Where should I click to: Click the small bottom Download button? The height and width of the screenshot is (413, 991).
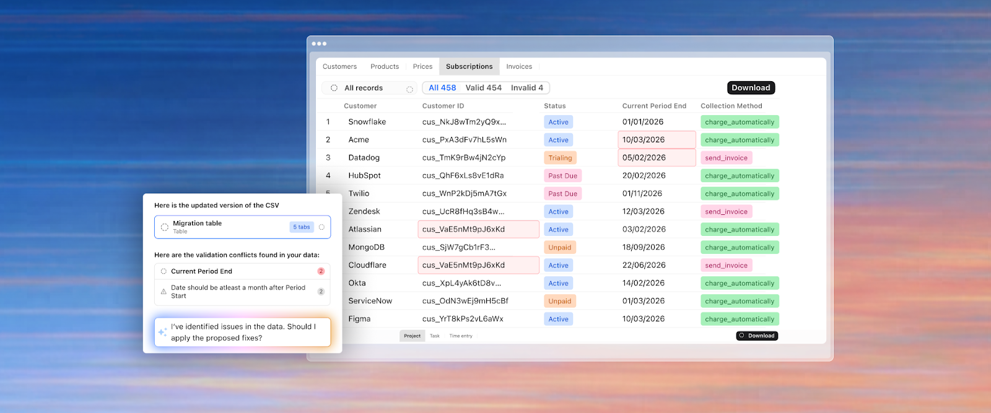click(757, 336)
